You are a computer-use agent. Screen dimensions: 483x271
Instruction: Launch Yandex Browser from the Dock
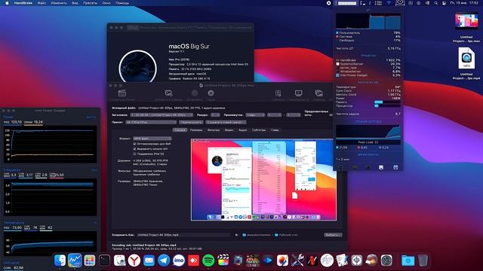click(x=134, y=260)
